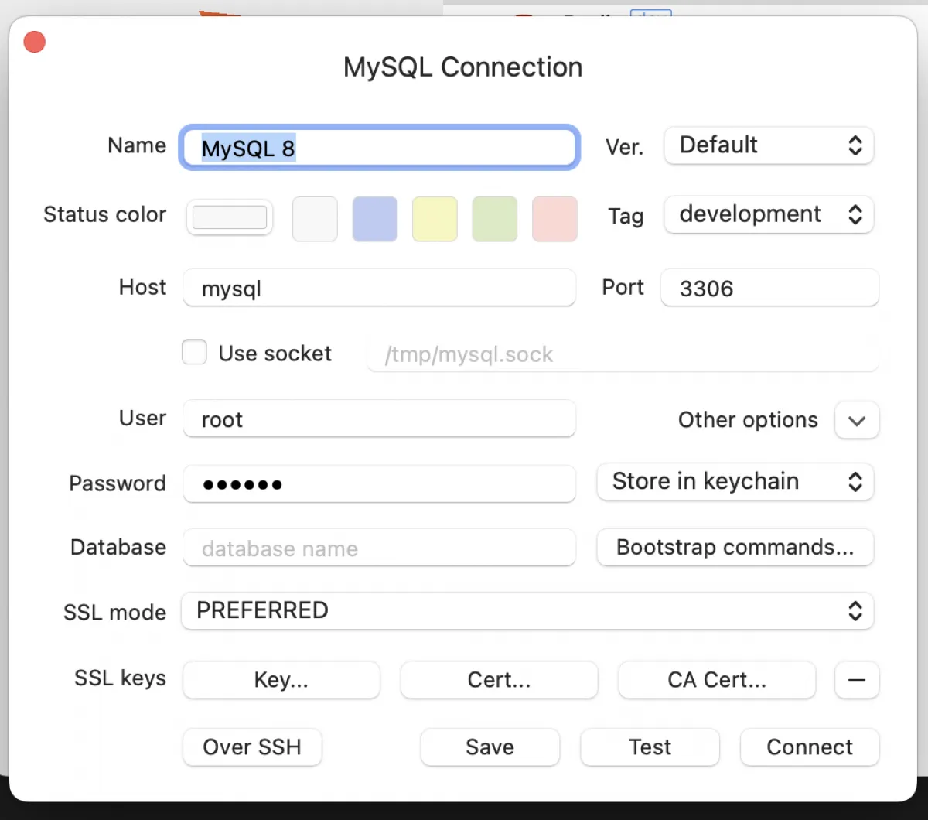Click the User field with root
Screen dimensions: 928x820
[379, 419]
